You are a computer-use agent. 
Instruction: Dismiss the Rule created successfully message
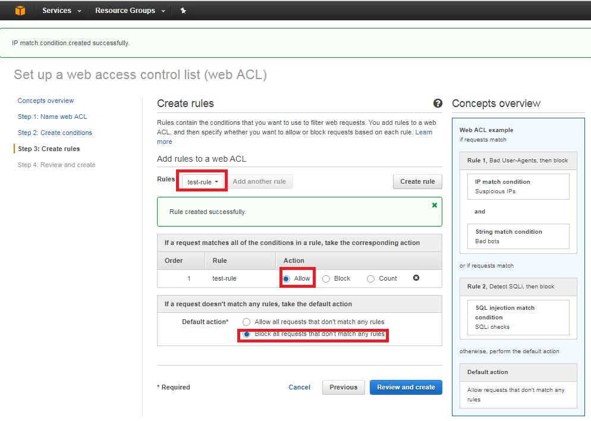pyautogui.click(x=435, y=205)
